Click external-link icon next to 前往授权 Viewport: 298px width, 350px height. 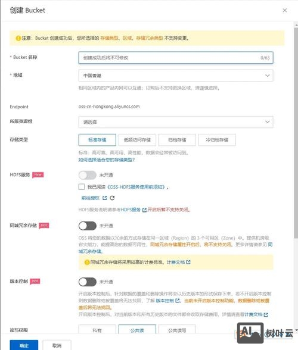pyautogui.click(x=105, y=198)
